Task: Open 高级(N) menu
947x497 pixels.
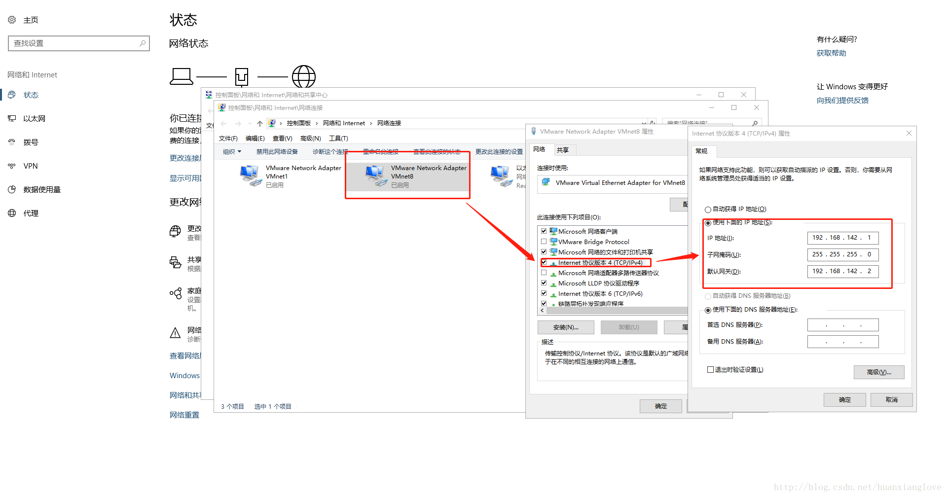Action: click(x=311, y=139)
